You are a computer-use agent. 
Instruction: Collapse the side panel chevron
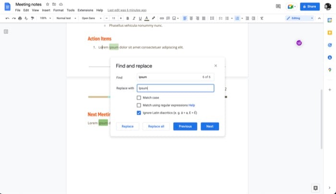(330, 188)
